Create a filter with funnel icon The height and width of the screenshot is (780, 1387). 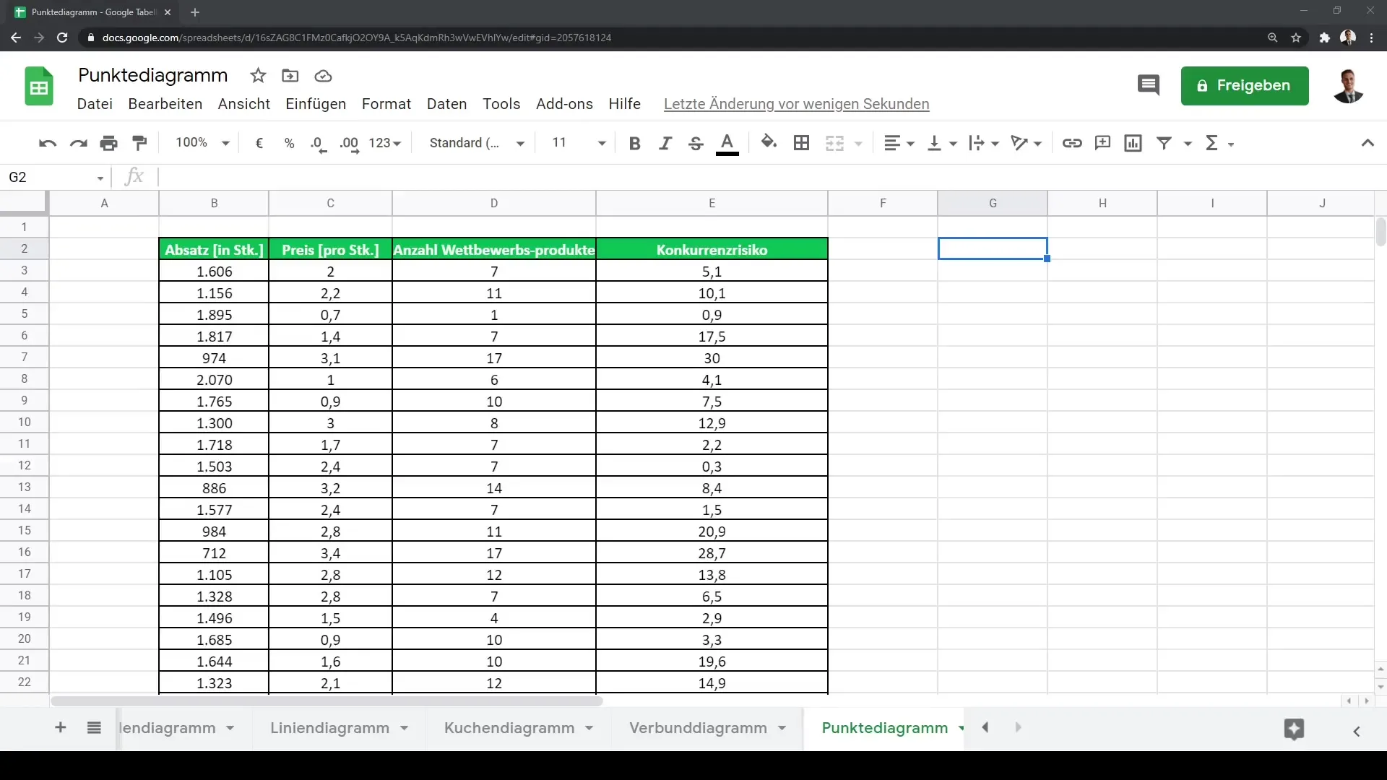(1164, 143)
